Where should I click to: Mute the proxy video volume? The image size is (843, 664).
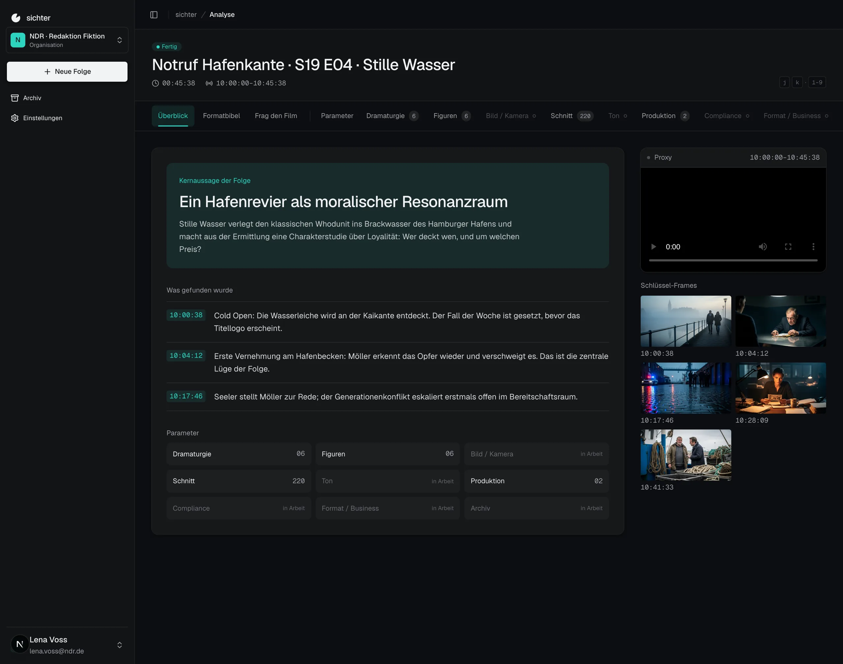coord(763,246)
